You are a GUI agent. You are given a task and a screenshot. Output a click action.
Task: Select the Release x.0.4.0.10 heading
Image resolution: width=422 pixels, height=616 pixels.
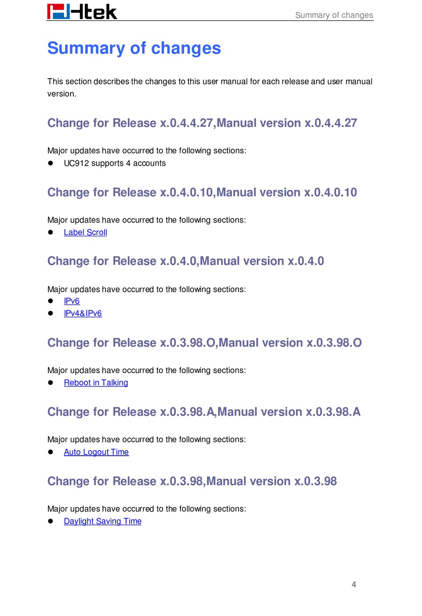coord(202,192)
